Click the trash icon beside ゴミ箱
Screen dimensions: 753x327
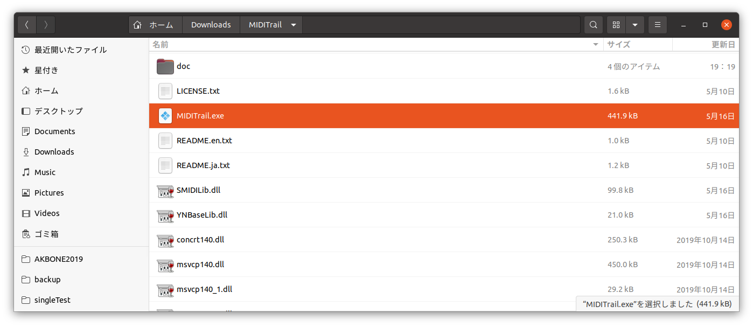click(x=25, y=234)
